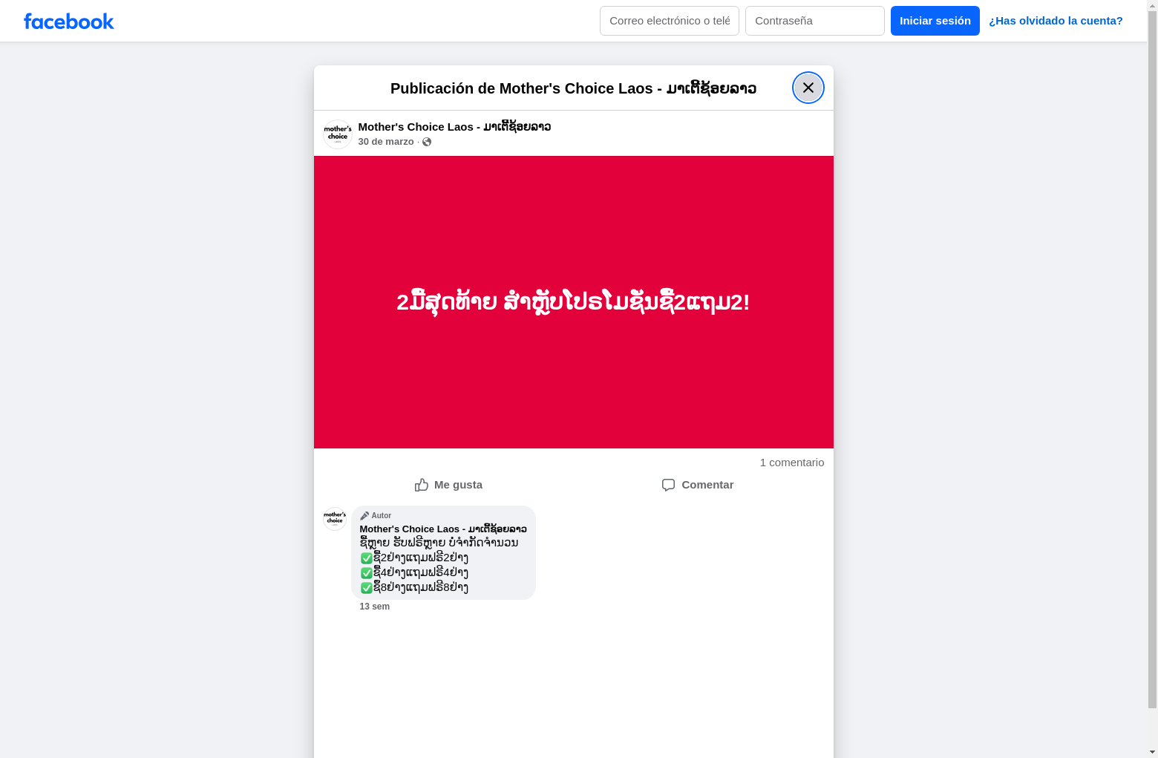
Task: Click the 1 comentario count
Action: 792,463
